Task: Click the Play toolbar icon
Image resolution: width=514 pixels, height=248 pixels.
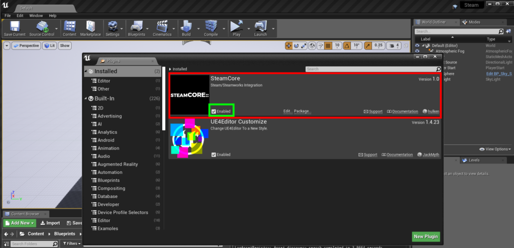Action: 236,28
